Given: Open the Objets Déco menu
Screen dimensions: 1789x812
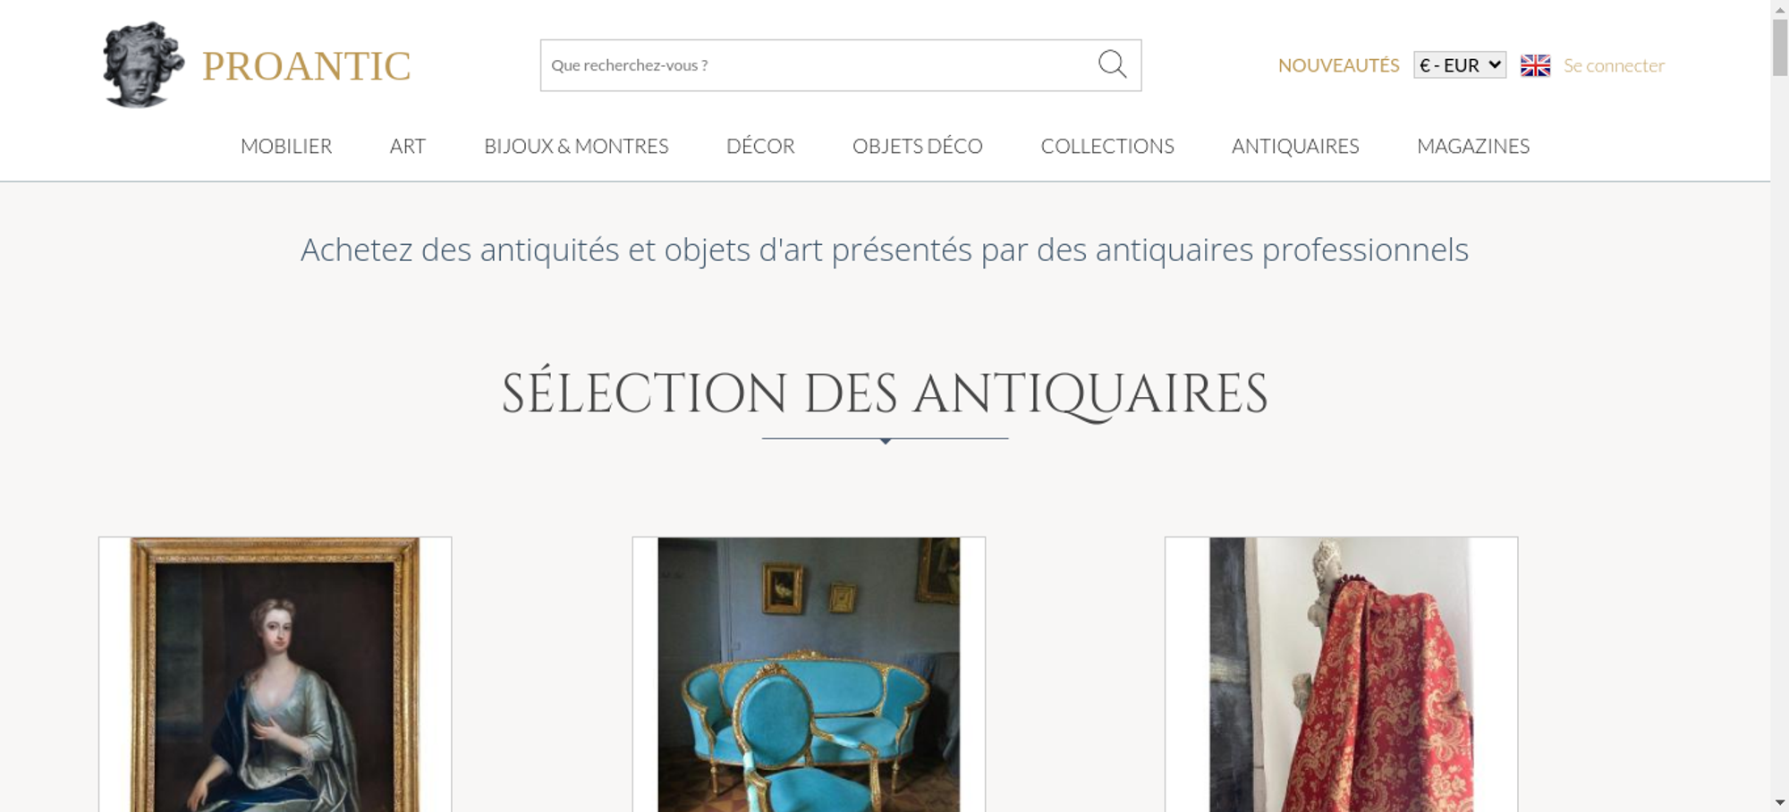Looking at the screenshot, I should tap(918, 146).
